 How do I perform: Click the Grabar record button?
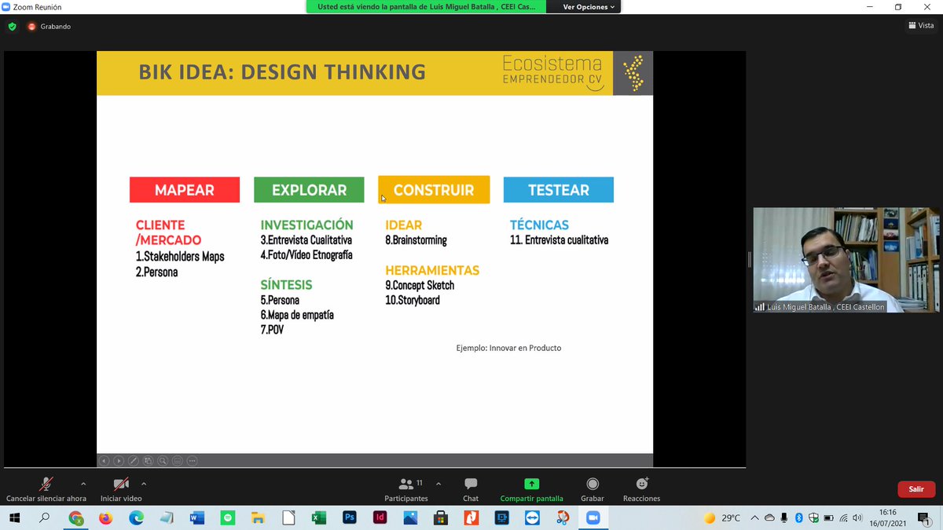pyautogui.click(x=593, y=488)
